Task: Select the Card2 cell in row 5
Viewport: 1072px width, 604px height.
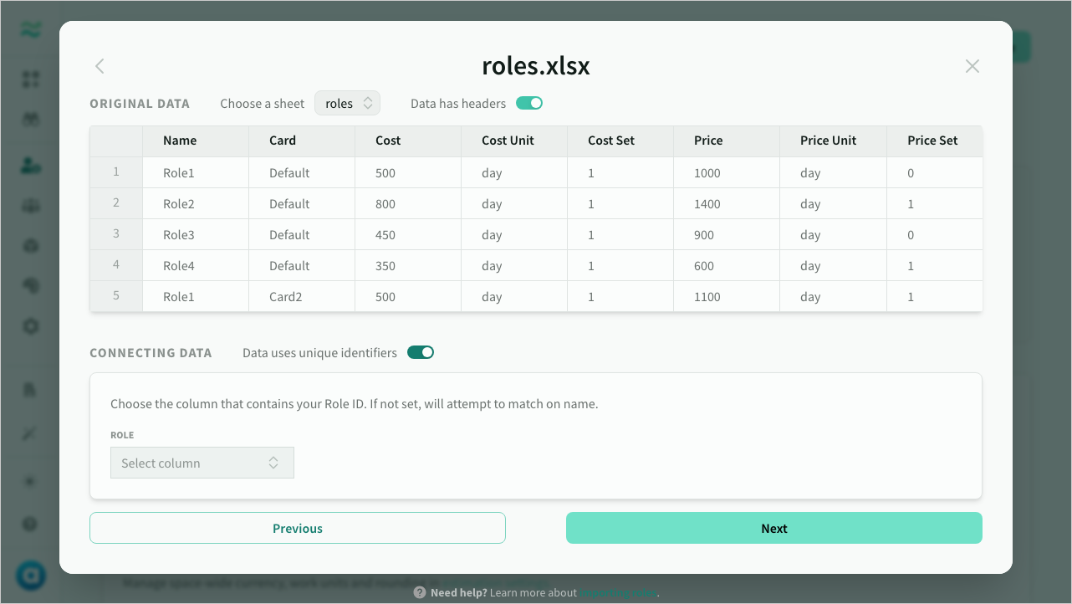Action: click(286, 297)
